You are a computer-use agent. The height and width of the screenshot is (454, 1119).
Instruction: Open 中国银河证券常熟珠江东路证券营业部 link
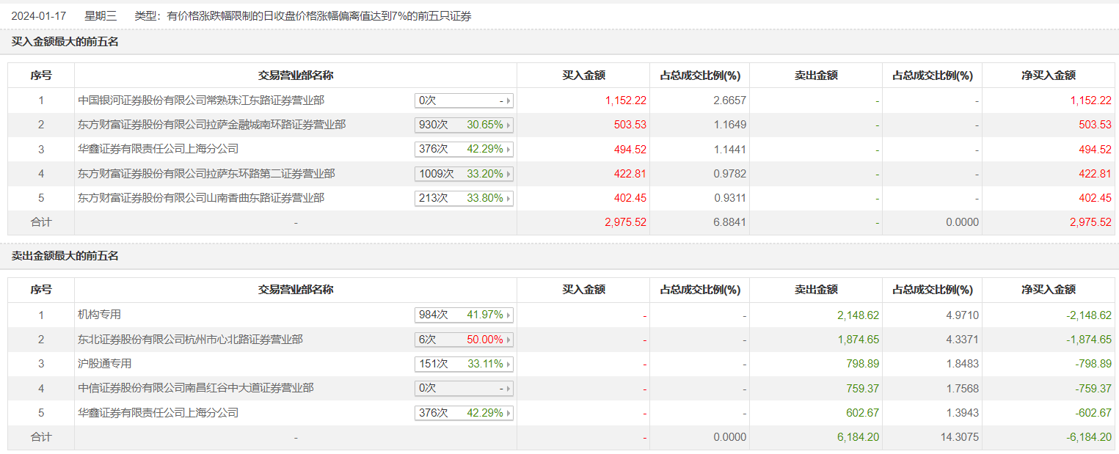[x=201, y=100]
